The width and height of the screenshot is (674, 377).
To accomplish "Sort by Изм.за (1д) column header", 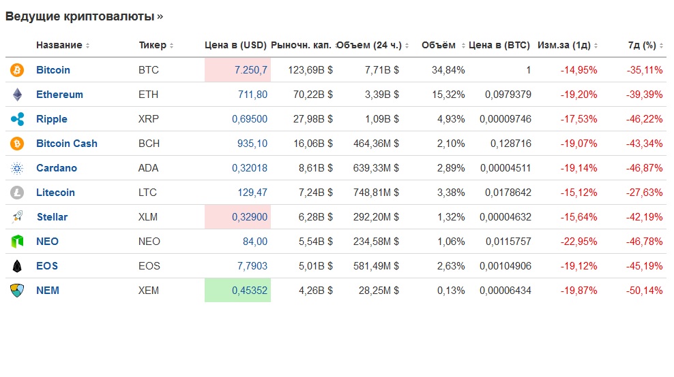I will 567,45.
